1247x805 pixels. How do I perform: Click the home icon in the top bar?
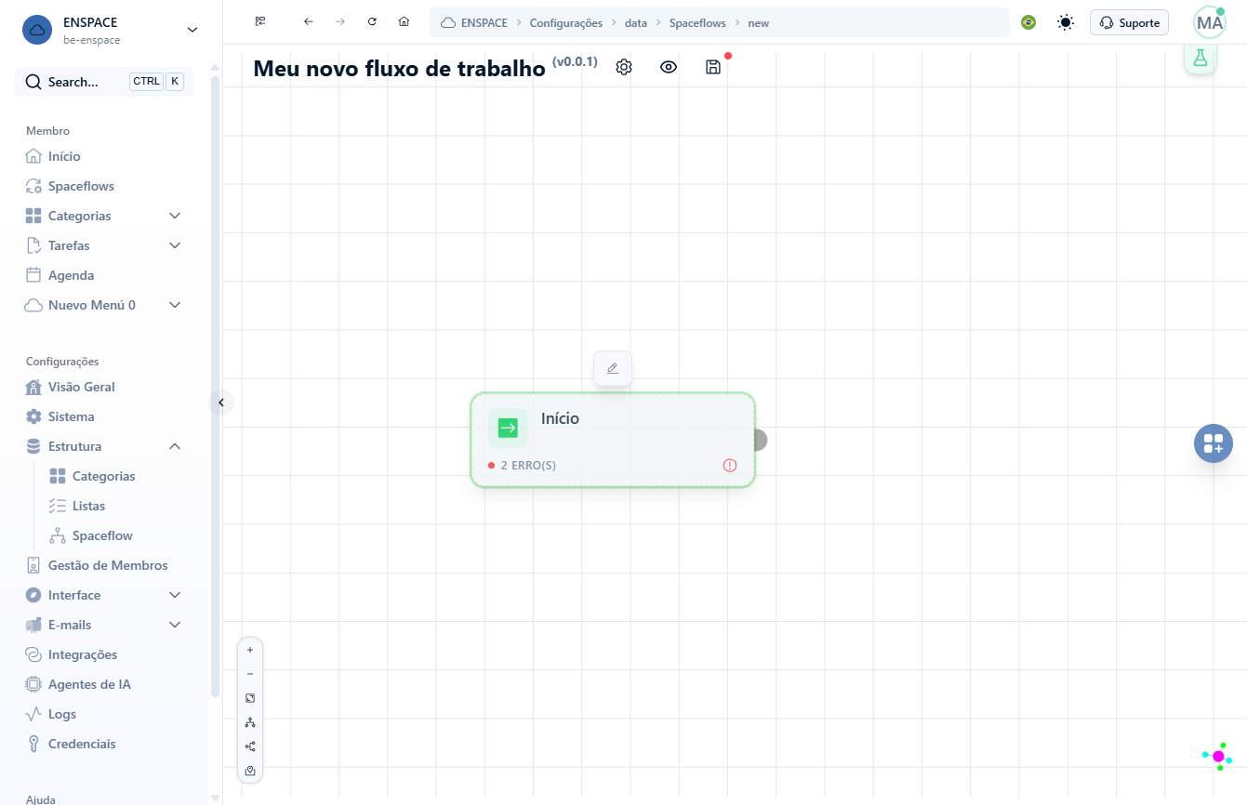tap(404, 21)
